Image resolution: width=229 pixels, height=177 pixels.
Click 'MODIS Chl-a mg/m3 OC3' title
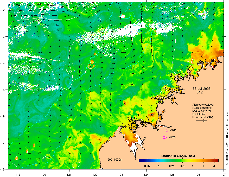[x=178, y=156]
